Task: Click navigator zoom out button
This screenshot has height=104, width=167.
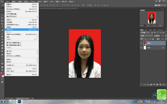Action: click(x=148, y=26)
